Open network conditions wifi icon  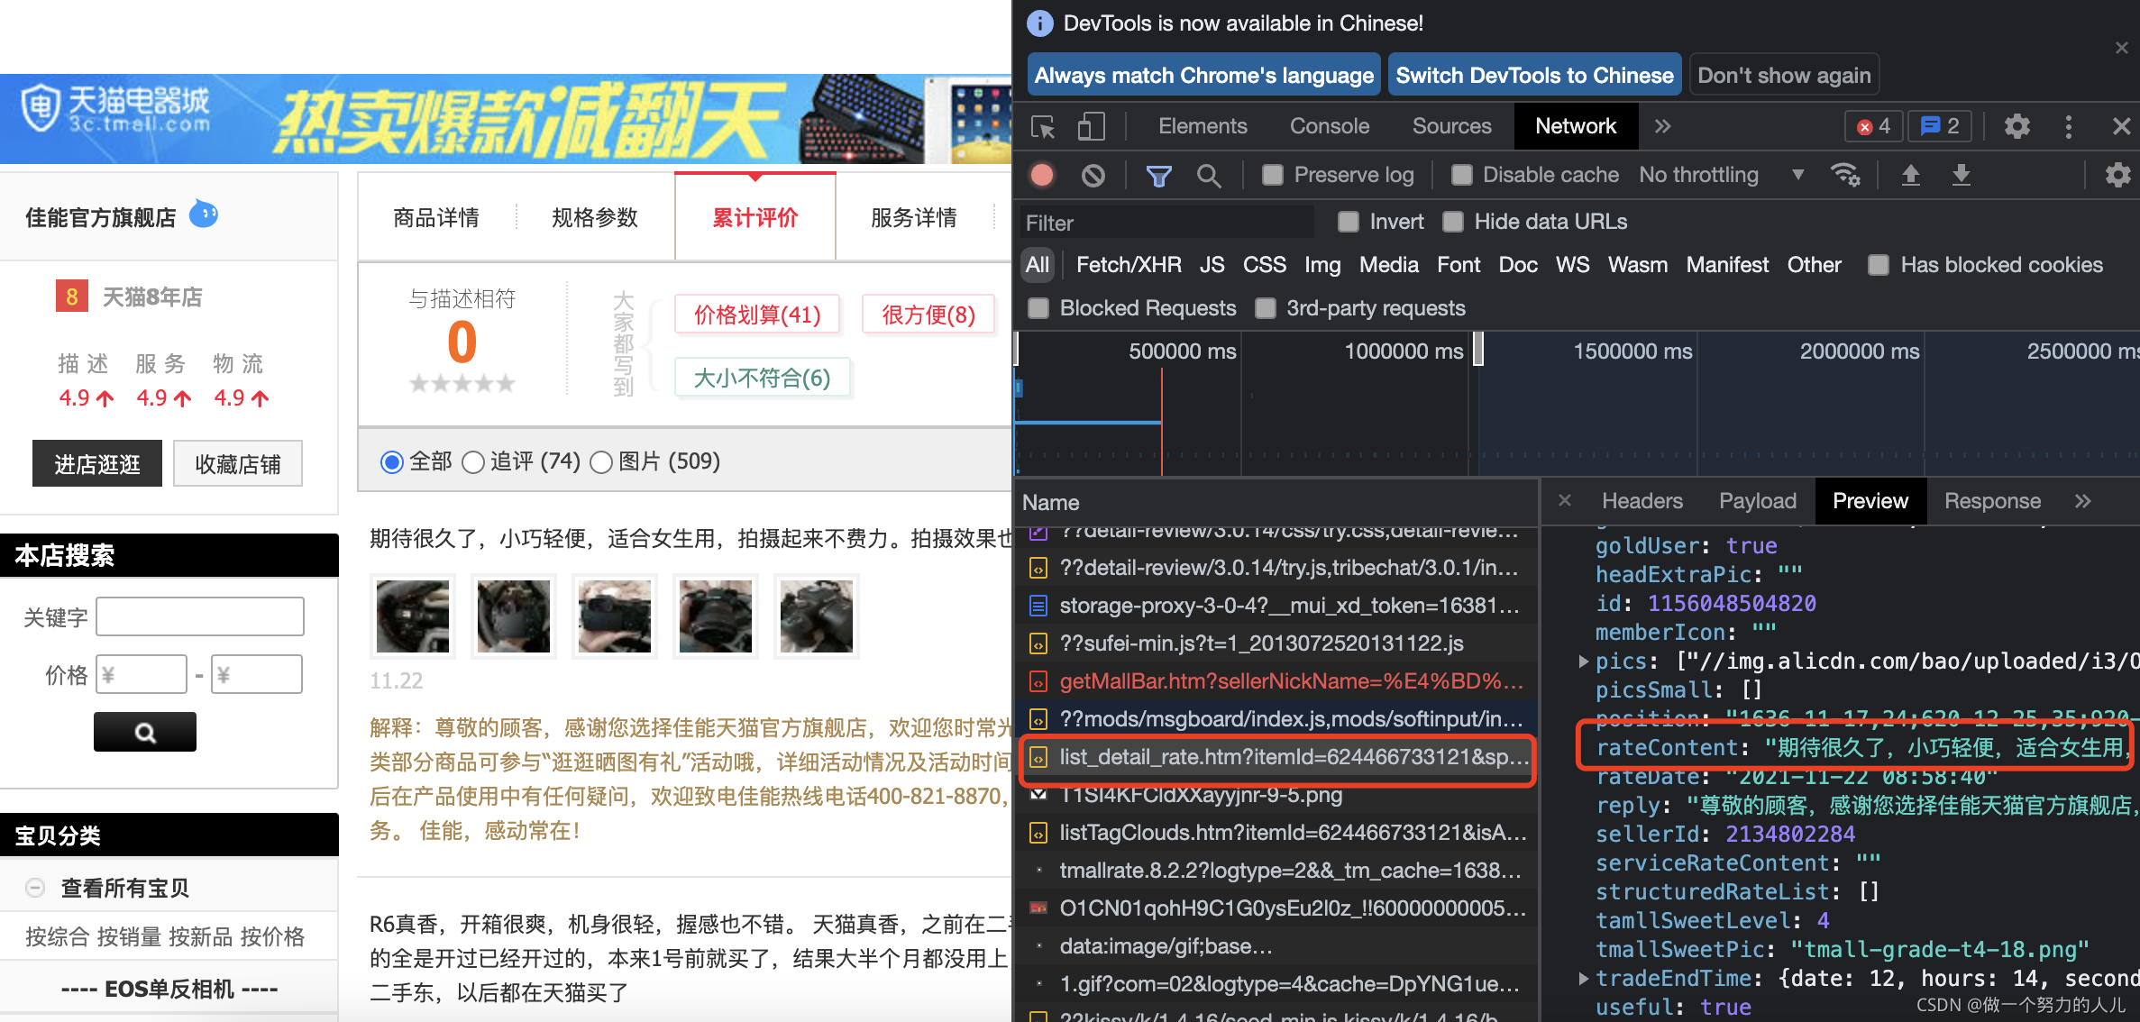pyautogui.click(x=1844, y=175)
